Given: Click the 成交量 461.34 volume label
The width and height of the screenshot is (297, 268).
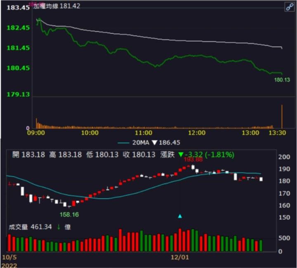Looking at the screenshot, I should pyautogui.click(x=30, y=227).
